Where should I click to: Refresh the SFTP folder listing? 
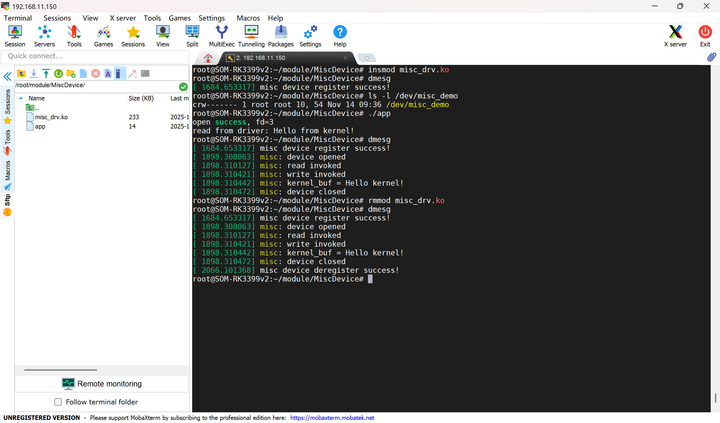[x=58, y=74]
